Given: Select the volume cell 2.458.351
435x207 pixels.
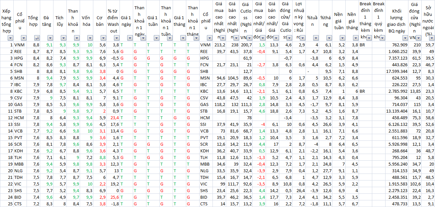Looking at the screenshot, I should pos(397,197).
